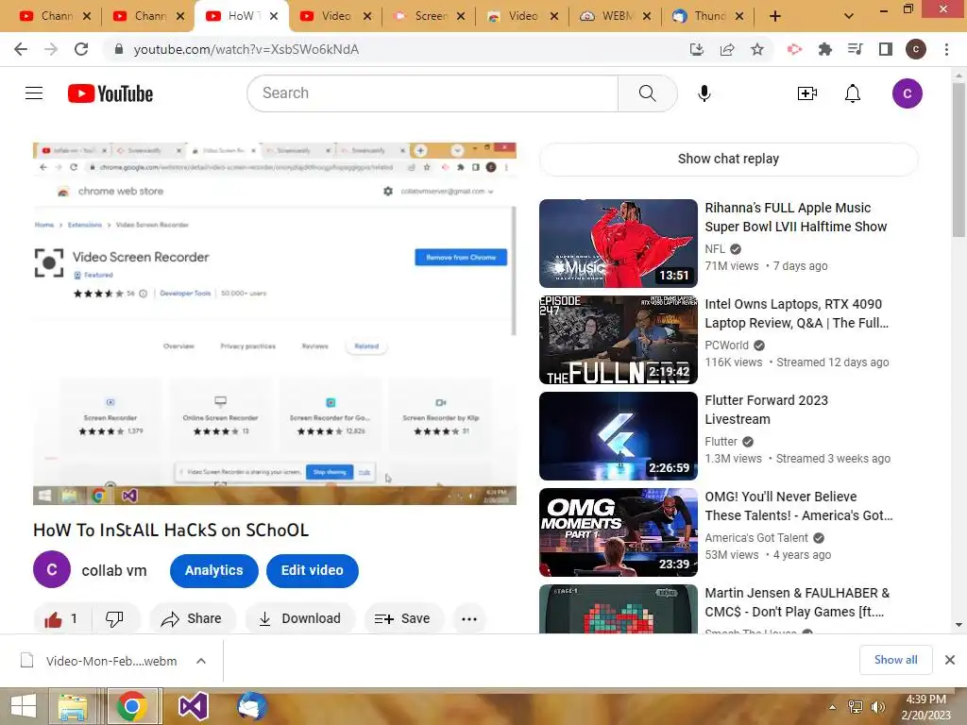
Task: Bookmark this page with star icon
Action: pyautogui.click(x=757, y=49)
